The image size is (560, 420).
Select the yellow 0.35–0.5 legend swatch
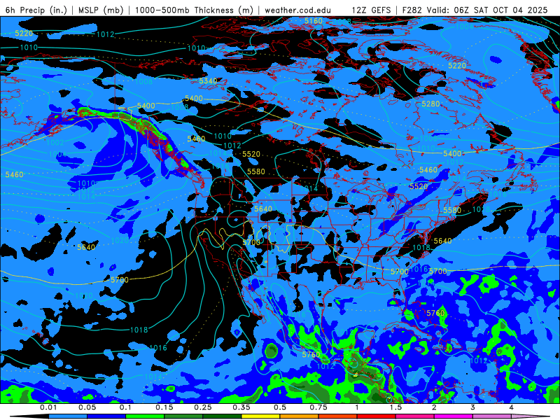pos(260,416)
